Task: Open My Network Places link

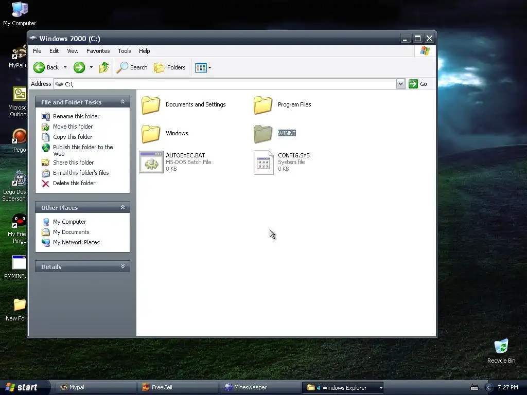Action: (76, 243)
